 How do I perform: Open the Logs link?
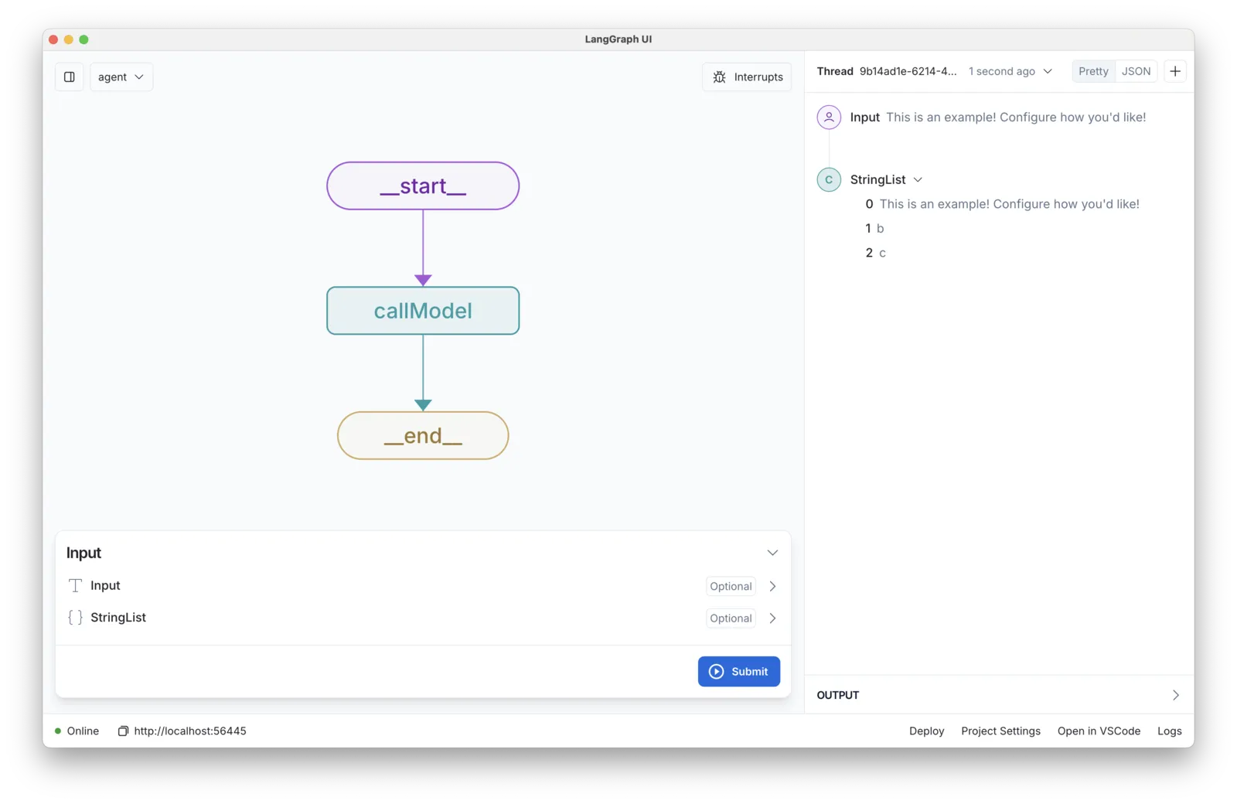[x=1169, y=731]
